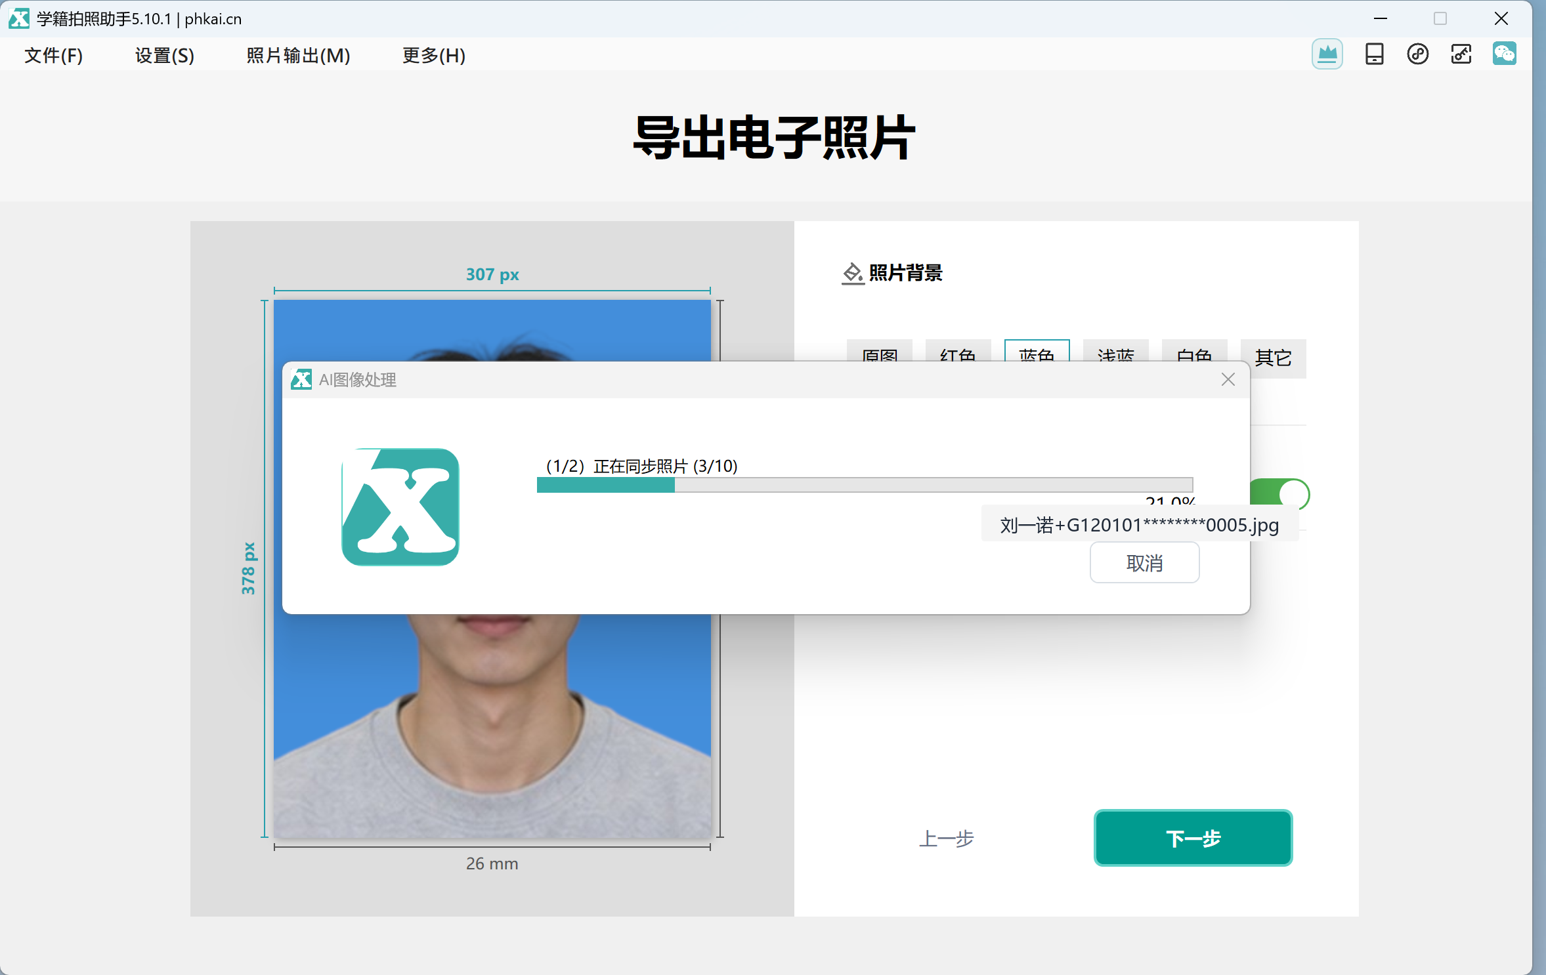Click the paint bucket icon beside 照片背景

(x=852, y=273)
